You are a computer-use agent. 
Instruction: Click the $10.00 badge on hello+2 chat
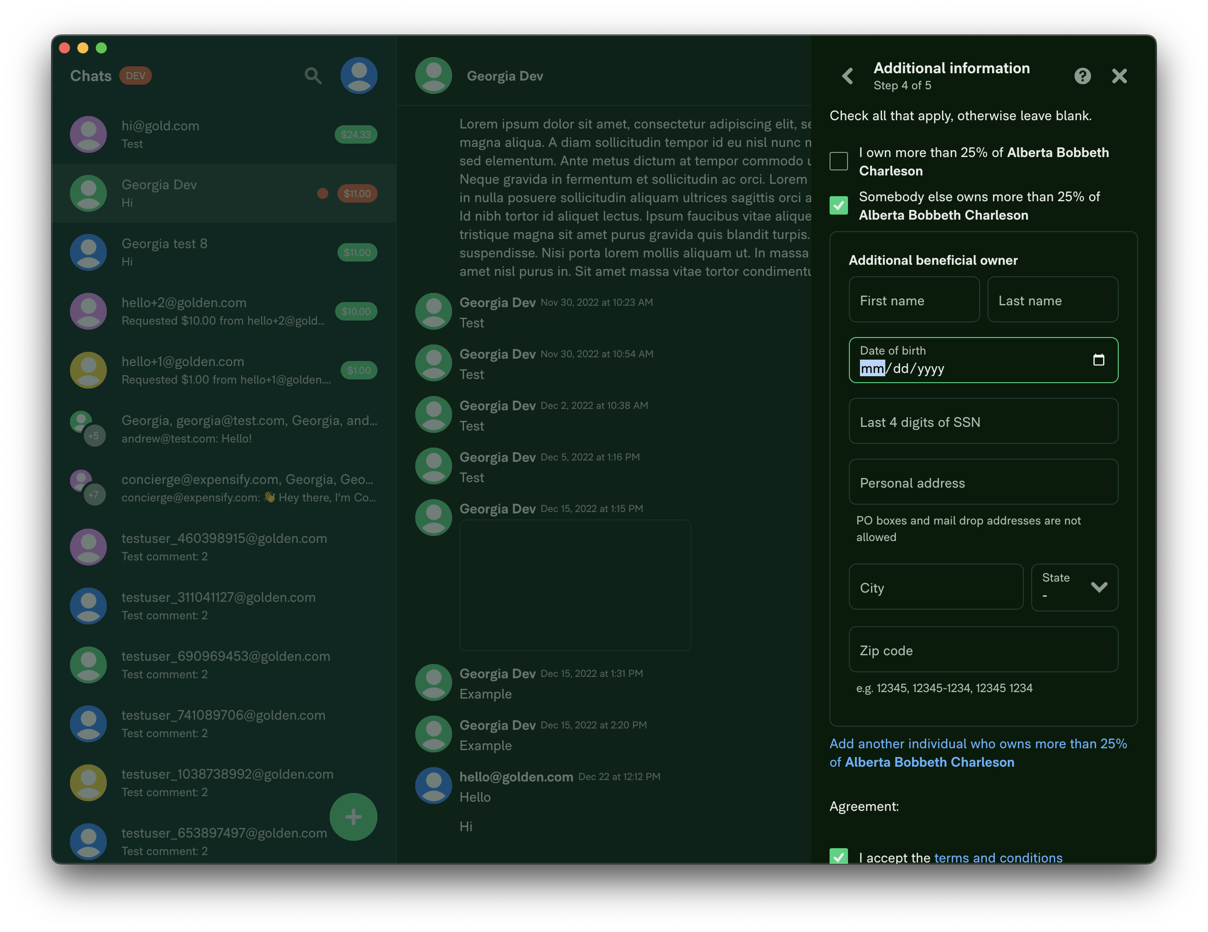click(356, 311)
